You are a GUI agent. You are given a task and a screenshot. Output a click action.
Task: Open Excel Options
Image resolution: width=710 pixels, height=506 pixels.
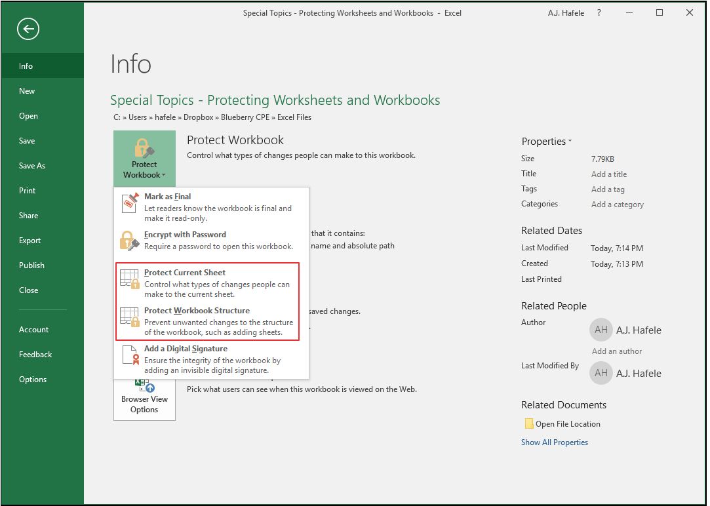tap(42, 379)
